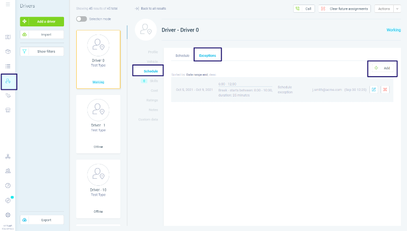Switch to the inner Schedule tab
The height and width of the screenshot is (231, 407).
(182, 55)
